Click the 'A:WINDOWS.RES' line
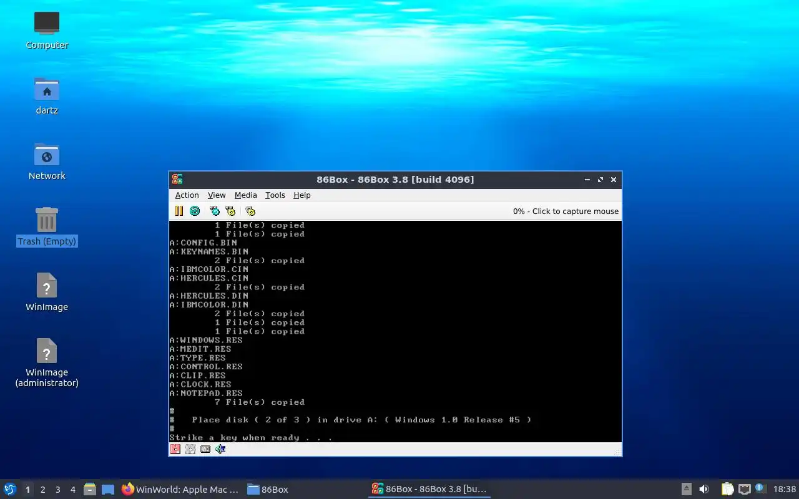 click(x=206, y=341)
